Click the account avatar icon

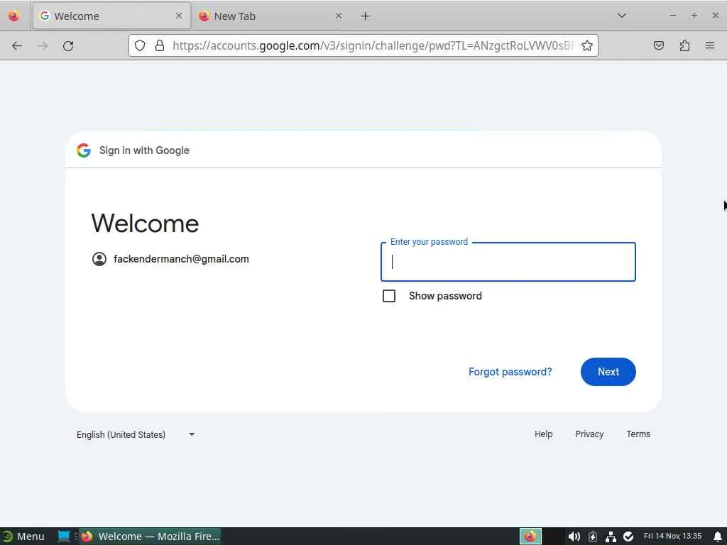[99, 259]
